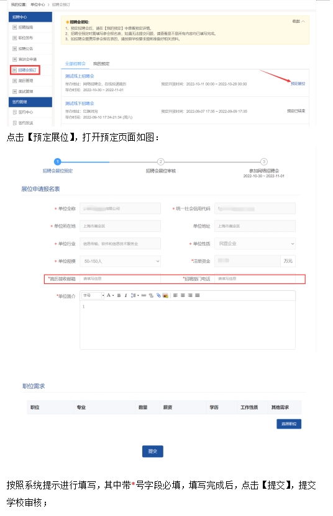
Task: Click the justify alignment icon
Action: [197, 295]
